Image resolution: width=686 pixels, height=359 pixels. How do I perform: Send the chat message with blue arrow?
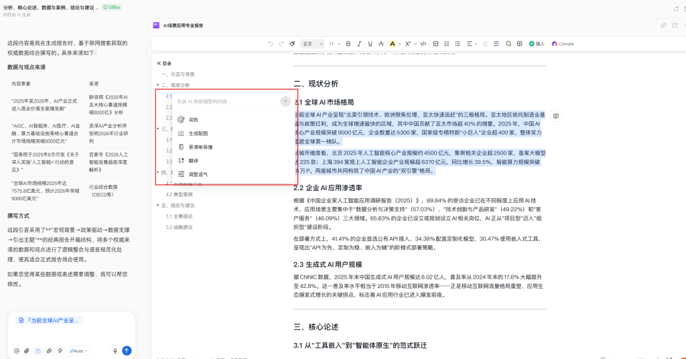127,351
